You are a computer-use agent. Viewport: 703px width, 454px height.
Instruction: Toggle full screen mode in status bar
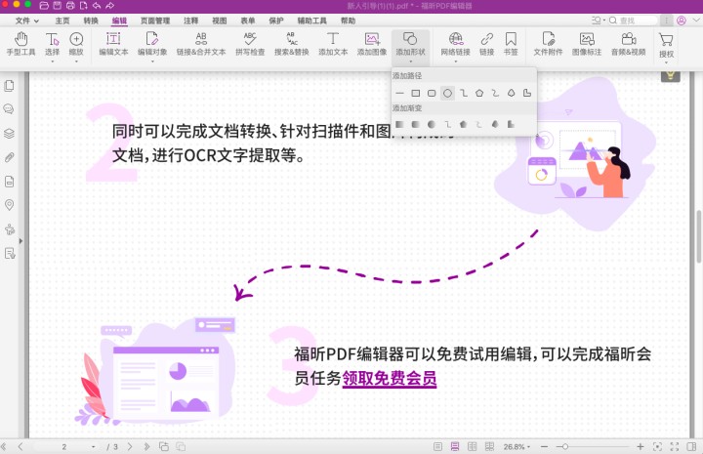coord(675,446)
